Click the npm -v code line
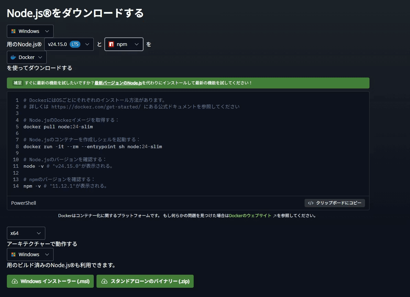The width and height of the screenshot is (410, 297). click(x=66, y=186)
